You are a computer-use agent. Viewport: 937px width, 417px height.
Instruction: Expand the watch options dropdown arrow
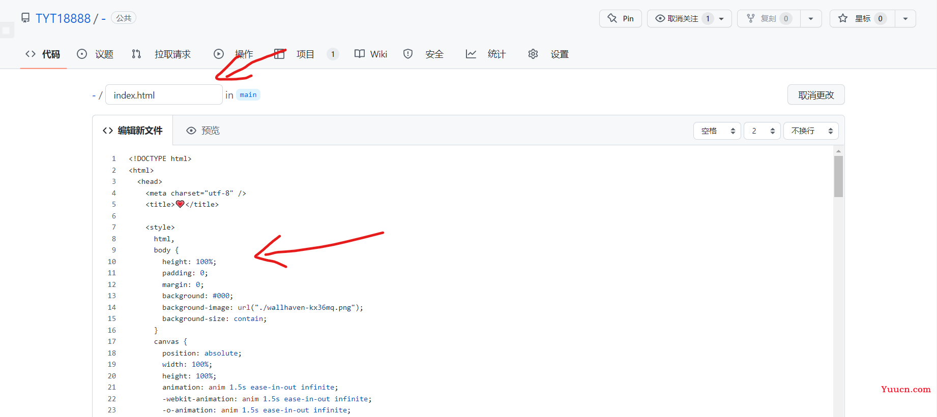pos(721,19)
